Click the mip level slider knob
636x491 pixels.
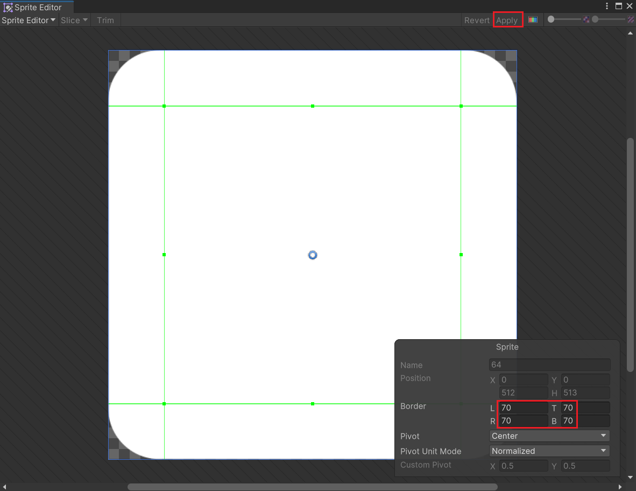pyautogui.click(x=595, y=19)
